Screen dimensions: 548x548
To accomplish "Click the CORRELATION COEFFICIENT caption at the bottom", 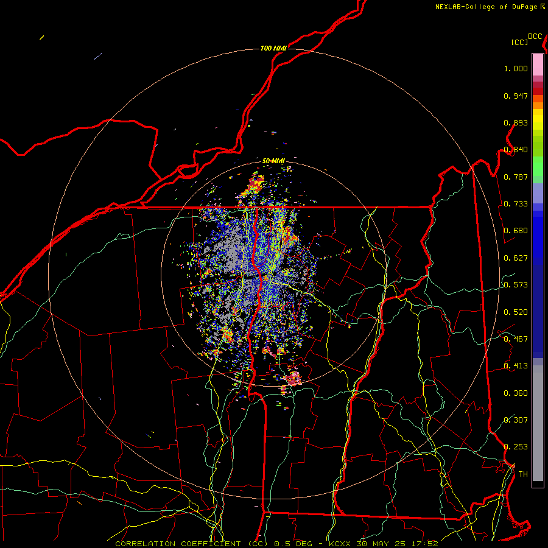I will point(178,544).
